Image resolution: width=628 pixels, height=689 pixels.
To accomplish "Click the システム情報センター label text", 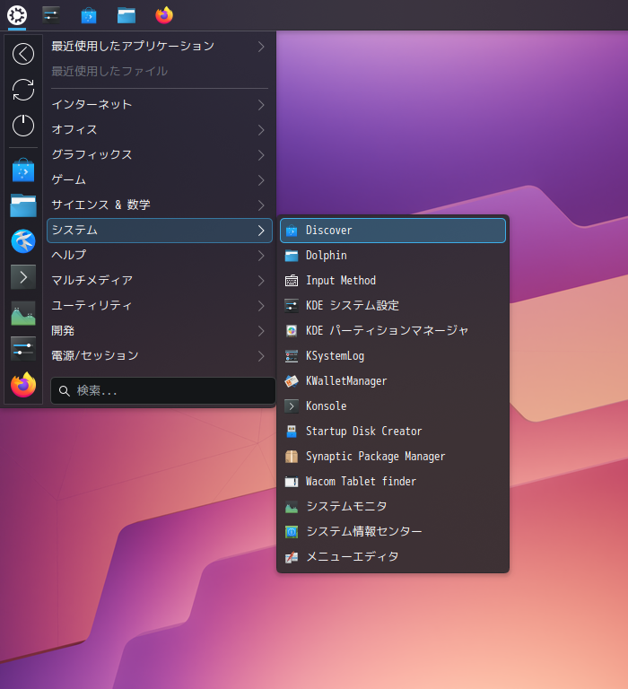I will 364,532.
